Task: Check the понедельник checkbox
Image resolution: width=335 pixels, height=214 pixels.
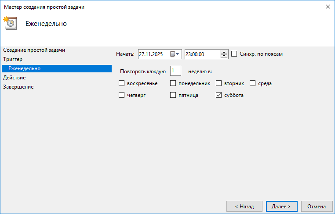Action: click(x=173, y=83)
